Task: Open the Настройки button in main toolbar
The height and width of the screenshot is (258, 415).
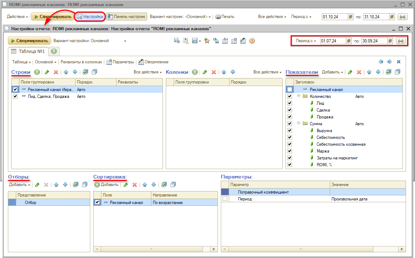Action: coord(90,17)
